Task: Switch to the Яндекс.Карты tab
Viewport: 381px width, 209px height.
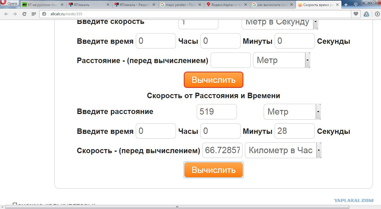Action: pos(227,5)
